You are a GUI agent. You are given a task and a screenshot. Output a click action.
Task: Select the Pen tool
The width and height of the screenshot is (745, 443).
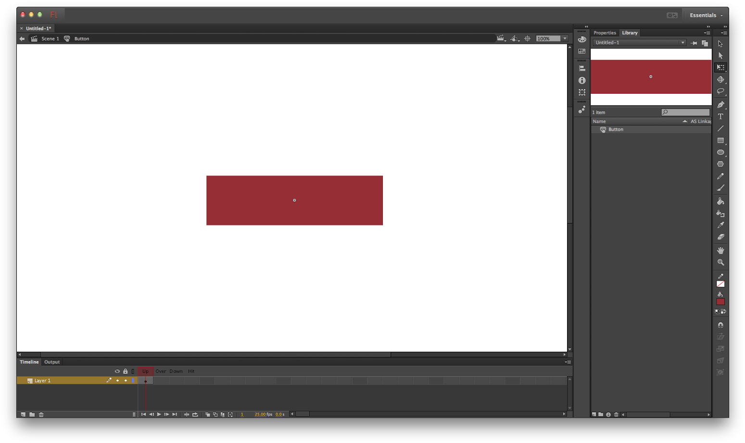[x=720, y=104]
